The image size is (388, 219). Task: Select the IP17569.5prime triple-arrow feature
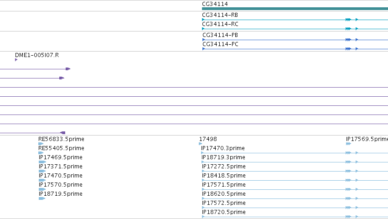348,144
